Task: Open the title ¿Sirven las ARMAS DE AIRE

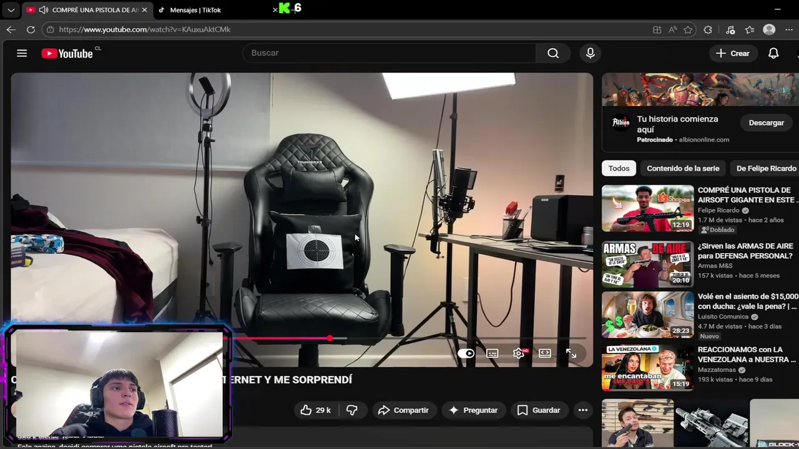Action: 745,251
